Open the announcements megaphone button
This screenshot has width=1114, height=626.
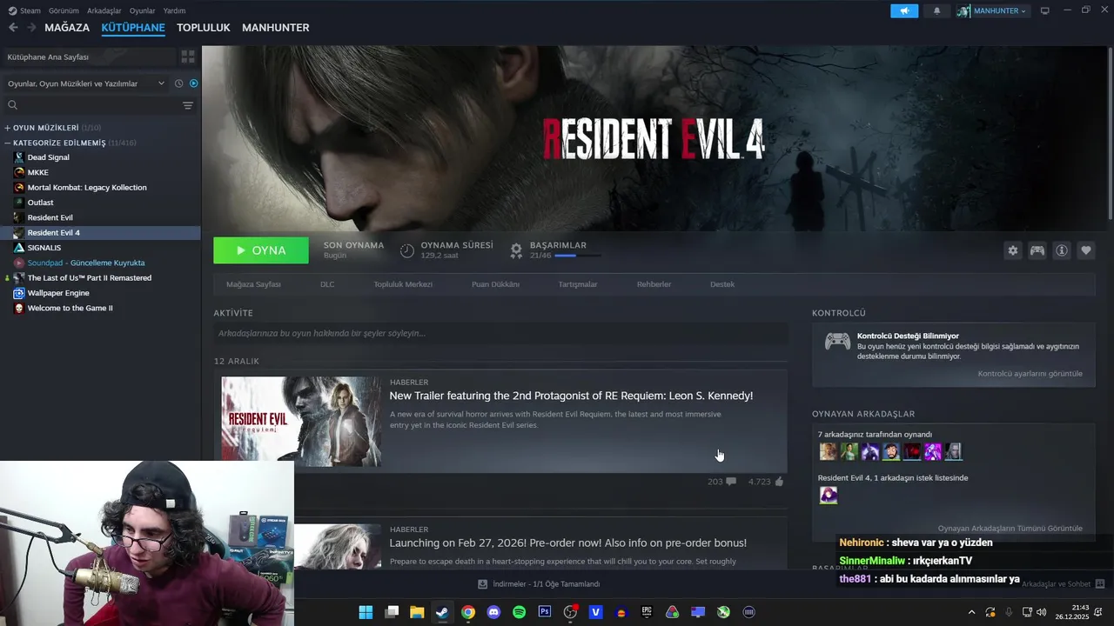[904, 11]
